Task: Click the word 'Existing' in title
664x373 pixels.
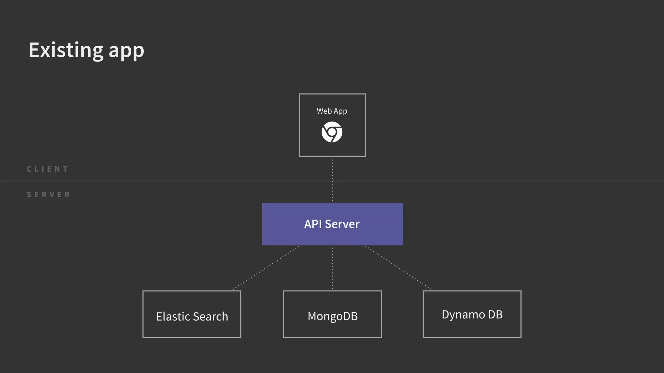Action: tap(66, 50)
